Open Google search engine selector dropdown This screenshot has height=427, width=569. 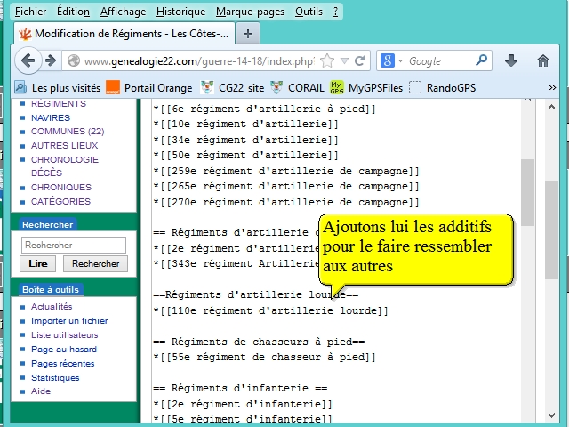(x=400, y=60)
